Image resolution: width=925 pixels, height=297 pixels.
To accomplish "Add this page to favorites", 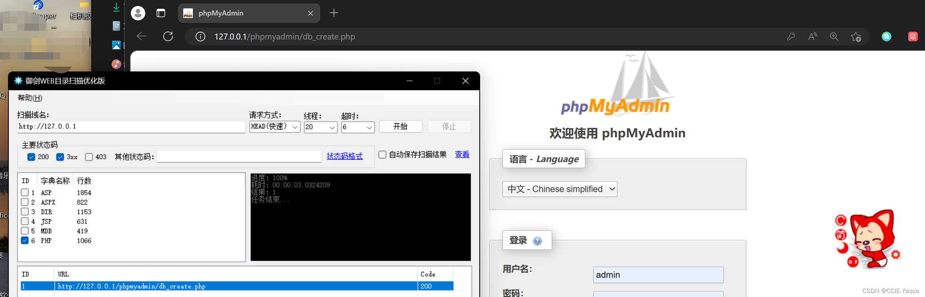I will click(856, 37).
